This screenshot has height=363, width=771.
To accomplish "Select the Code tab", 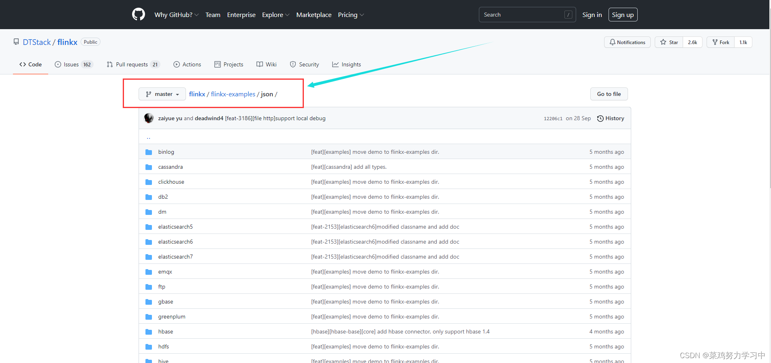I will [x=30, y=64].
